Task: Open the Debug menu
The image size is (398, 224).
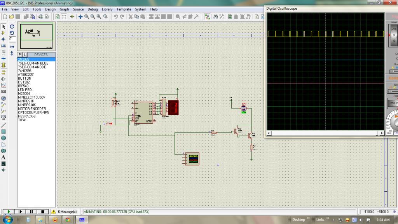Action: [x=93, y=9]
